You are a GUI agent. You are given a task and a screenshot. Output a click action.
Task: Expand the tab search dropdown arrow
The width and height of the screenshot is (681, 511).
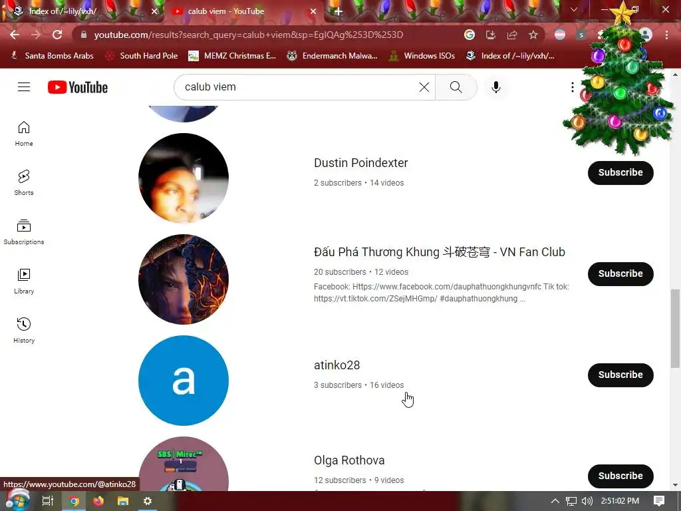tap(574, 9)
